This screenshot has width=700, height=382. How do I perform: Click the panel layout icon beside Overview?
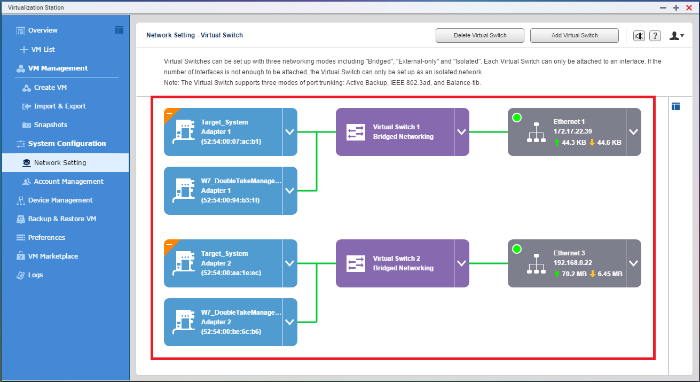[119, 30]
